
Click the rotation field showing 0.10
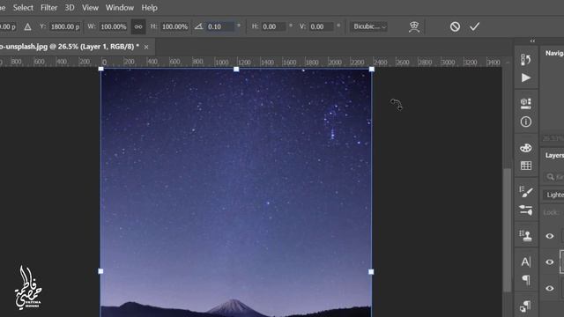(220, 26)
